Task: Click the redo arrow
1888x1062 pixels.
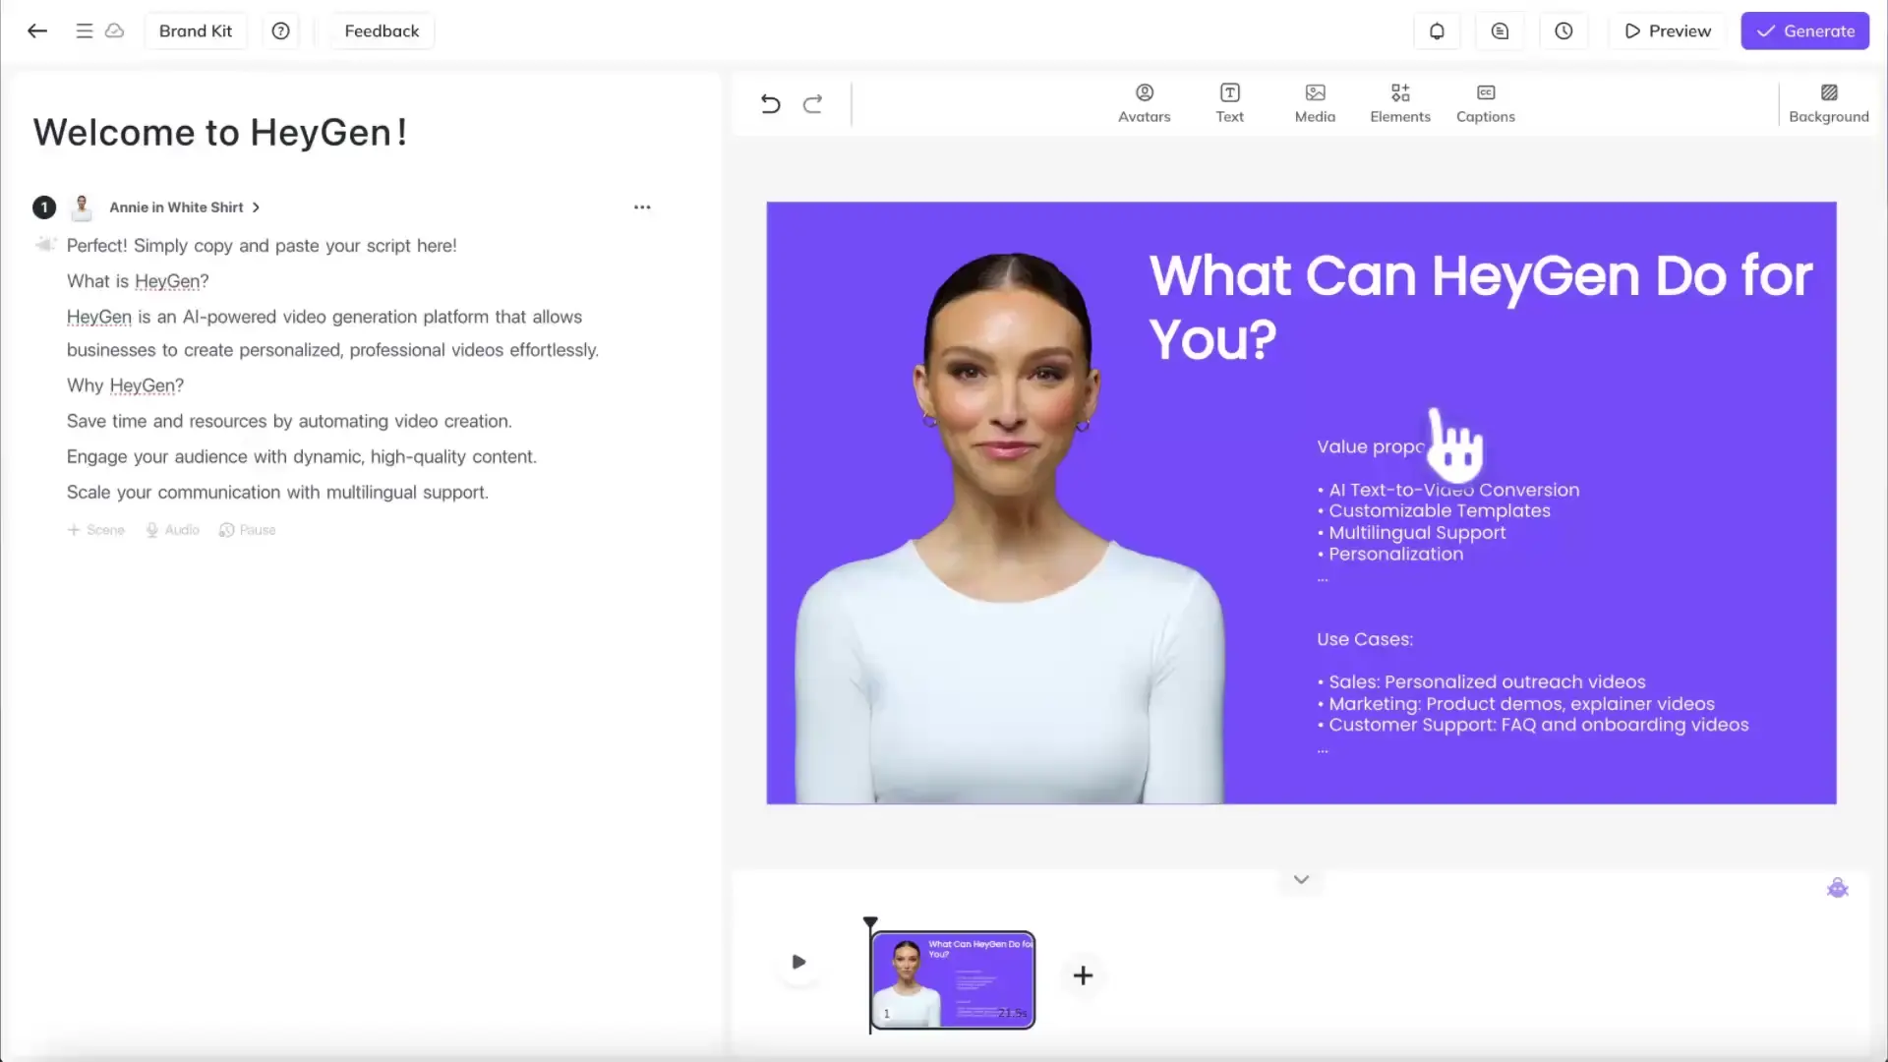Action: click(x=812, y=104)
